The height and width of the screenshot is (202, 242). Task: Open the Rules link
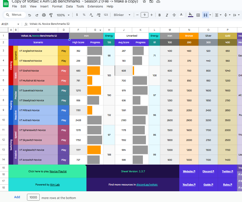coord(227,185)
